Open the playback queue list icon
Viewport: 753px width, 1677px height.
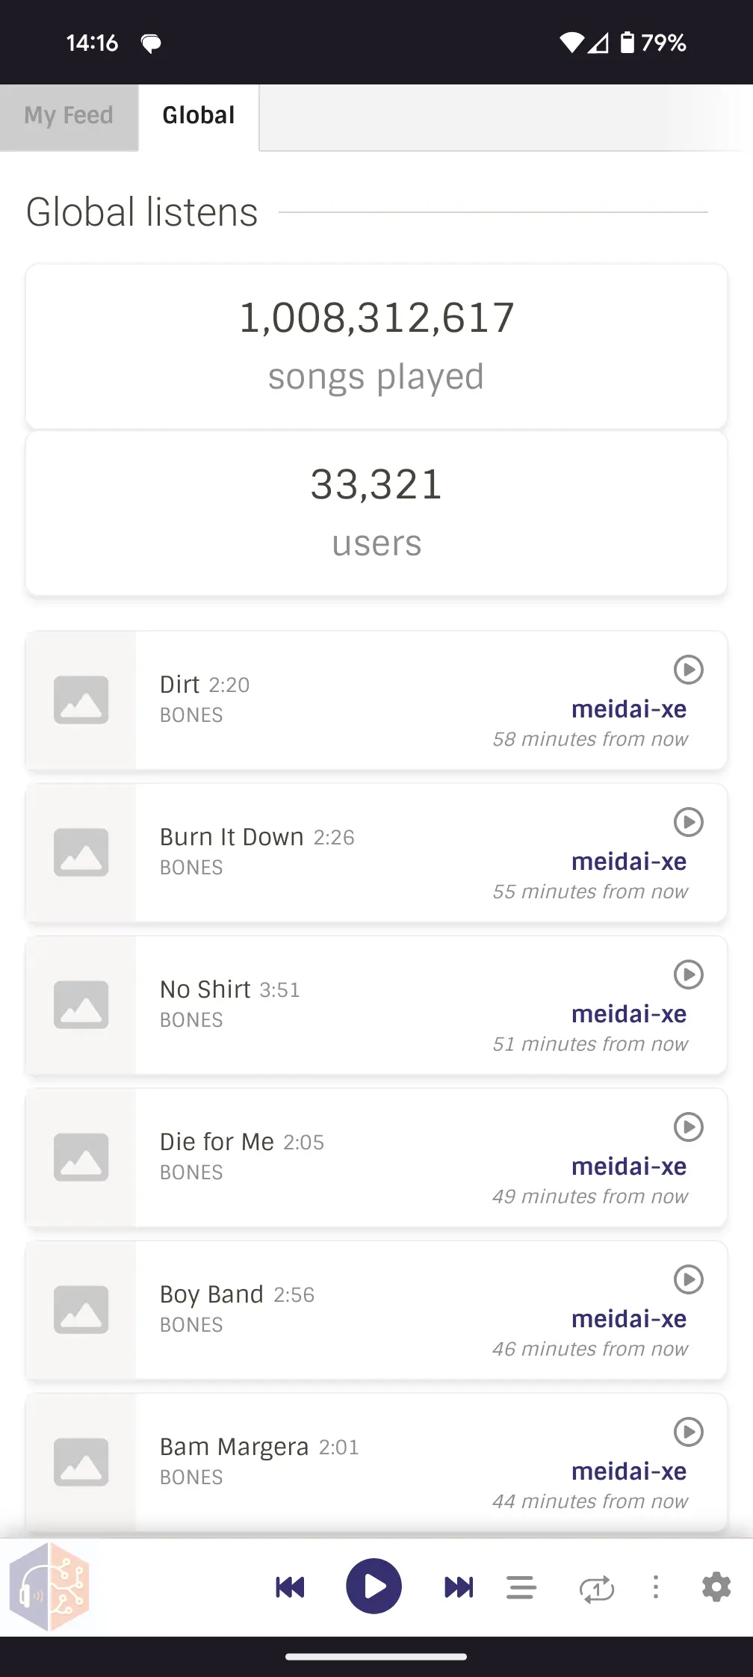pos(521,1587)
